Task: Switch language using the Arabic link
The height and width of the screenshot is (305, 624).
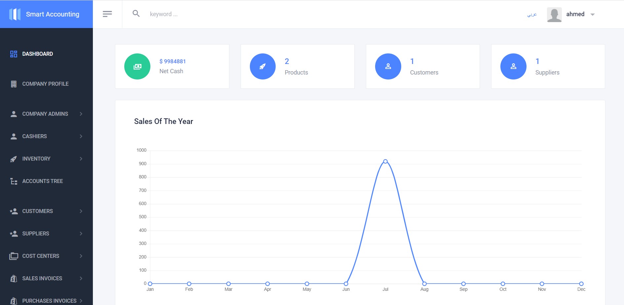Action: pyautogui.click(x=532, y=15)
